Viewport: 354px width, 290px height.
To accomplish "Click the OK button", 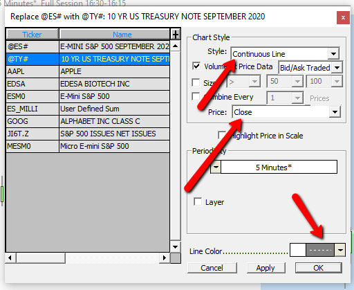I will [319, 268].
